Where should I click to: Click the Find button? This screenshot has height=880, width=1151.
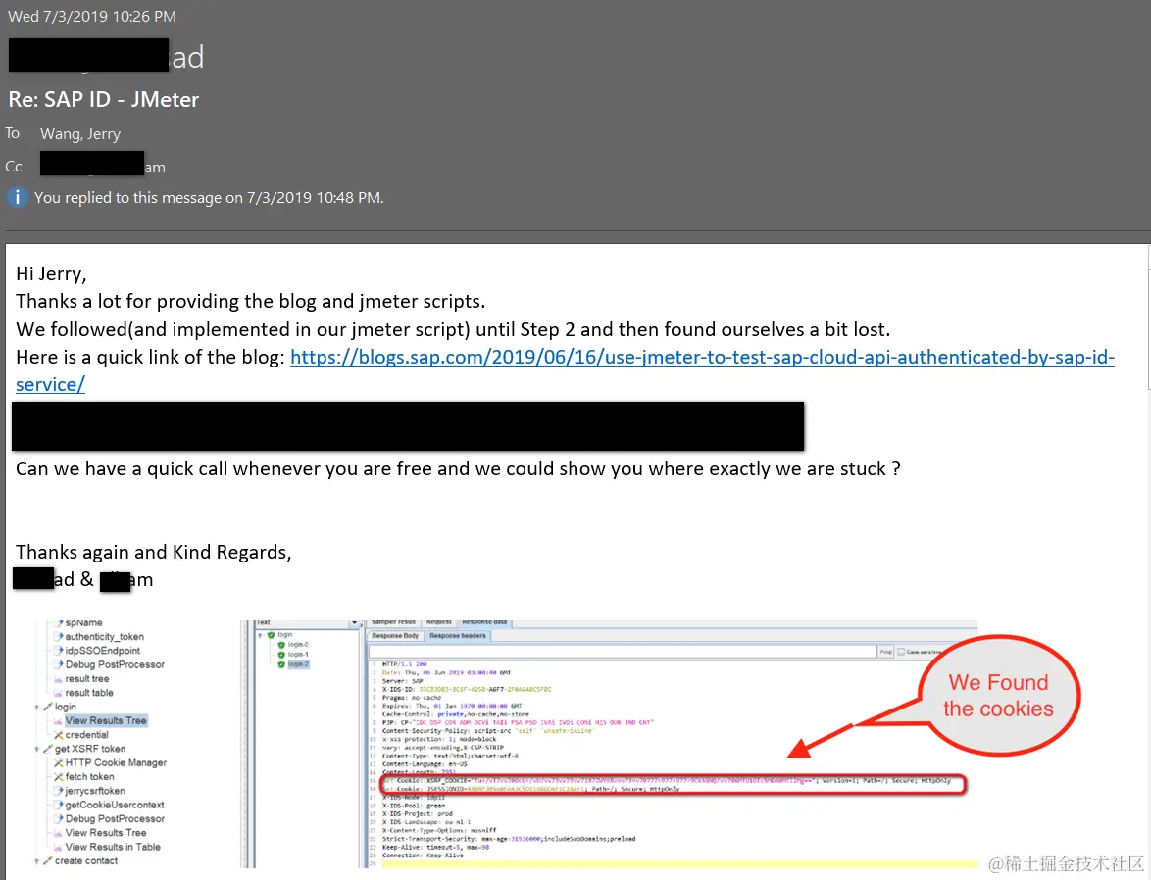coord(886,651)
